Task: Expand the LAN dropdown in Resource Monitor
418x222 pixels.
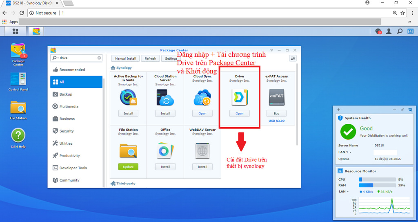Action: pyautogui.click(x=348, y=192)
